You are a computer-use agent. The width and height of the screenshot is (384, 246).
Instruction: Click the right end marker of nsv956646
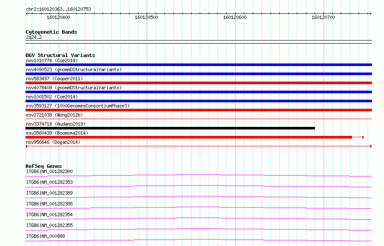click(371, 146)
